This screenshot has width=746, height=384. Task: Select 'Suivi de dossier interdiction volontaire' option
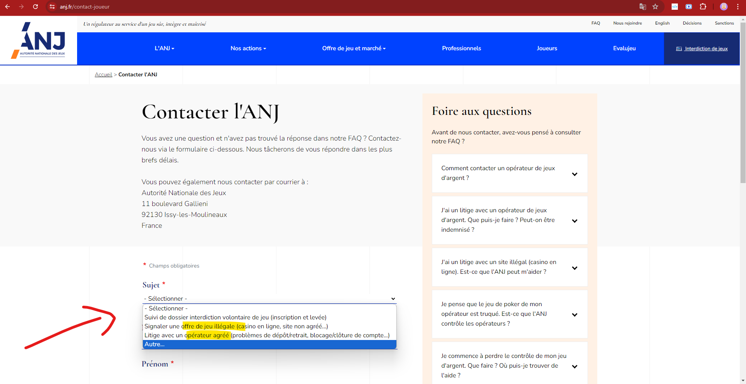point(269,317)
